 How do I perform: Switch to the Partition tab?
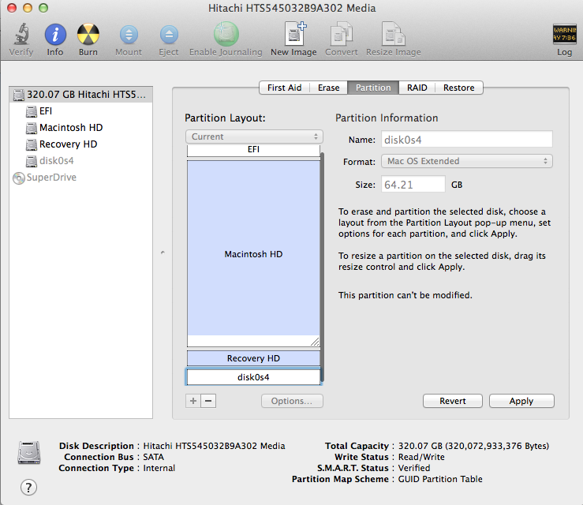[373, 88]
